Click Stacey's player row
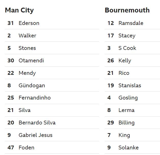Screen dimensions: 160x155 coord(132,36)
